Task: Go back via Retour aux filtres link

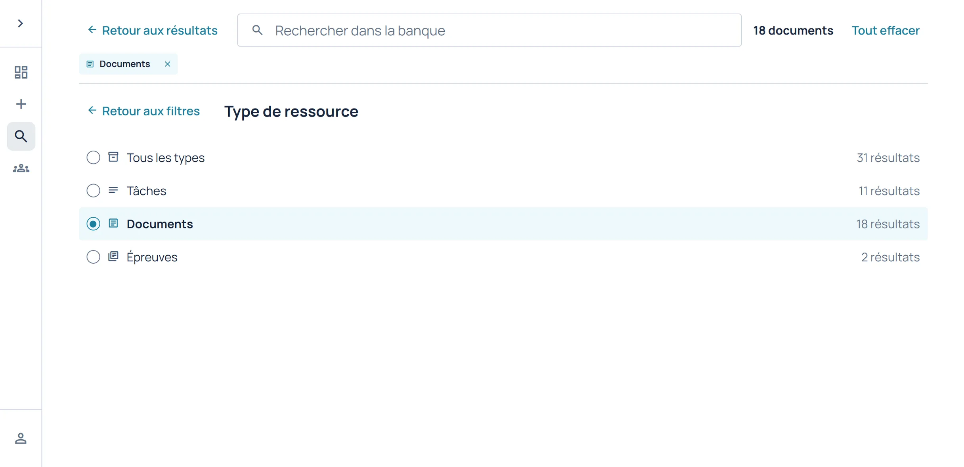Action: point(143,111)
